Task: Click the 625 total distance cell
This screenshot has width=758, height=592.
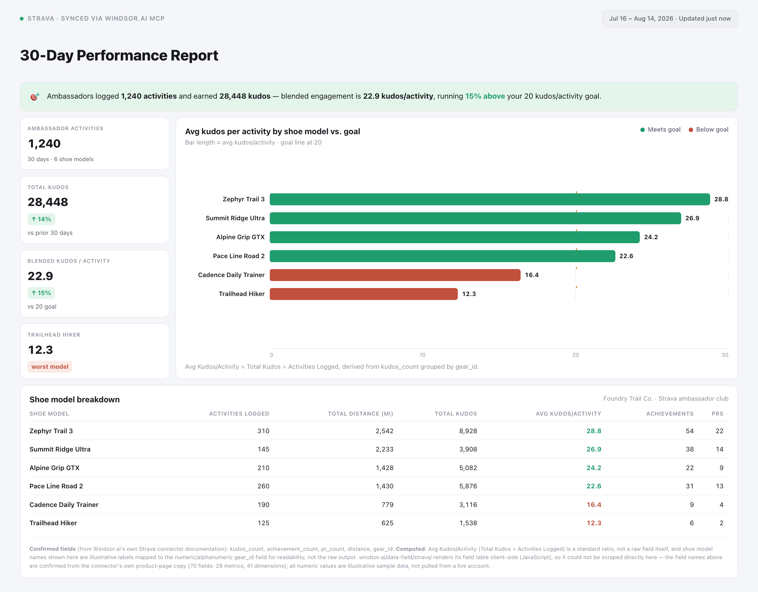Action: coord(387,523)
